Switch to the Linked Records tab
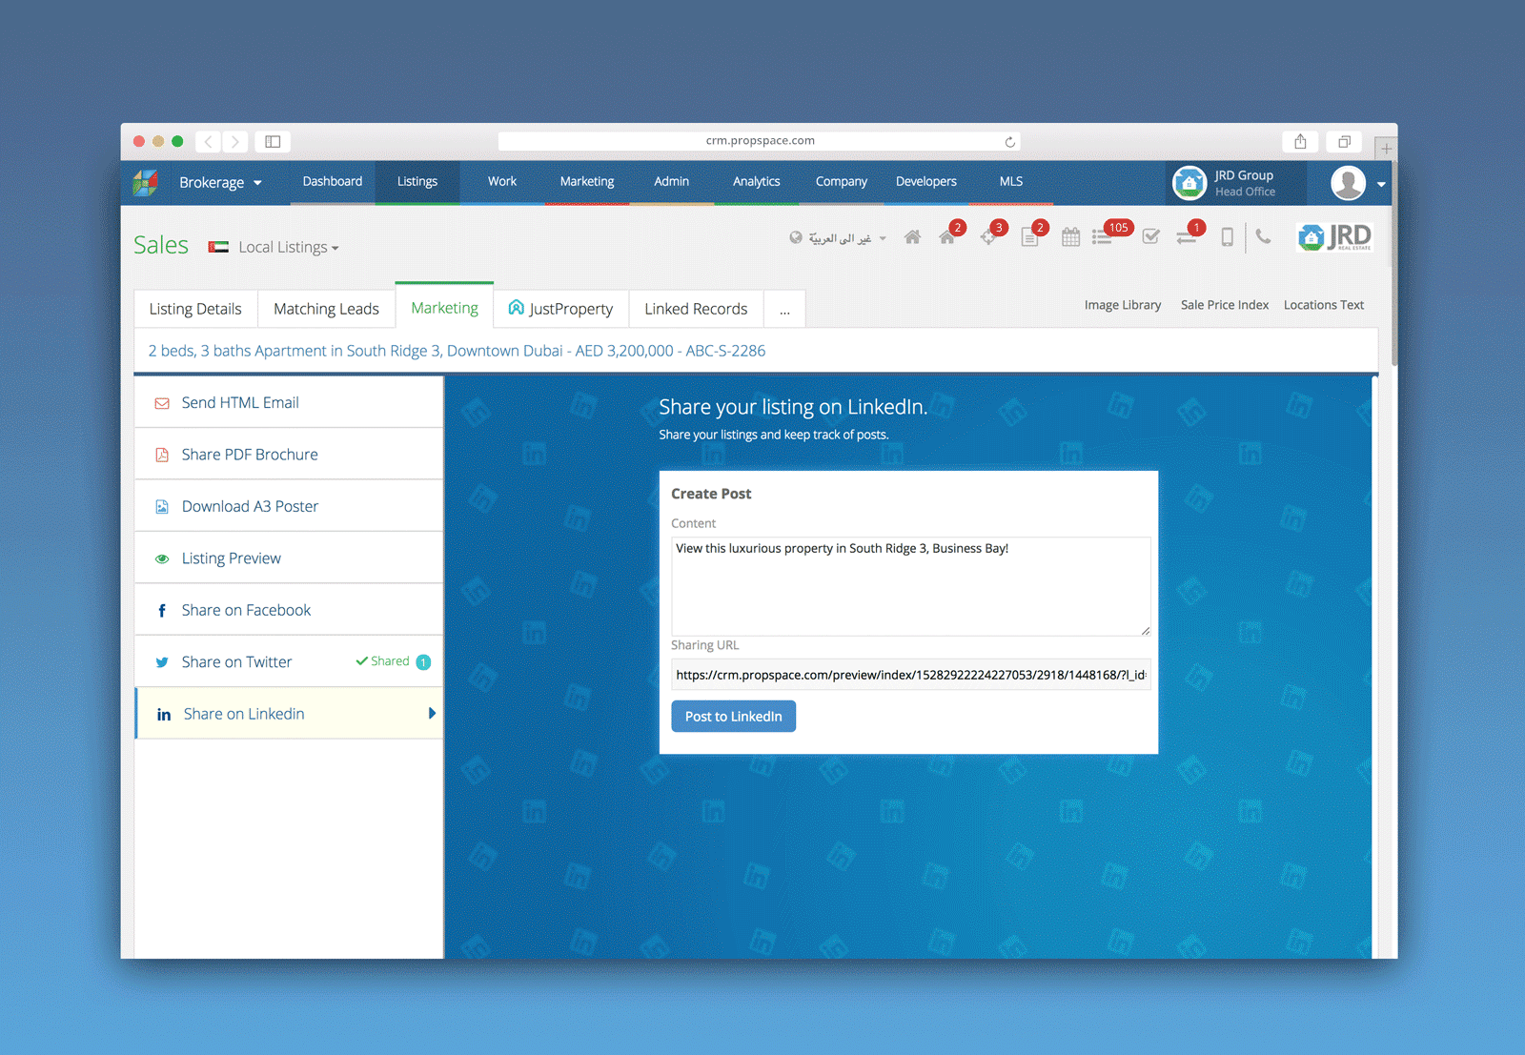This screenshot has width=1525, height=1055. point(696,309)
